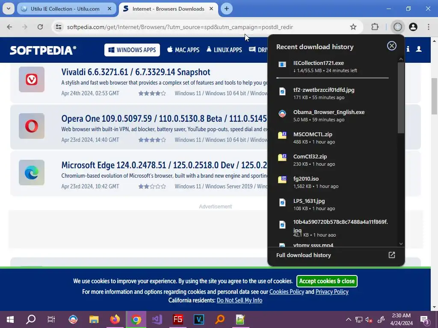Select the Mac Apps menu item
Viewport: 438px width, 328px height.
183,50
